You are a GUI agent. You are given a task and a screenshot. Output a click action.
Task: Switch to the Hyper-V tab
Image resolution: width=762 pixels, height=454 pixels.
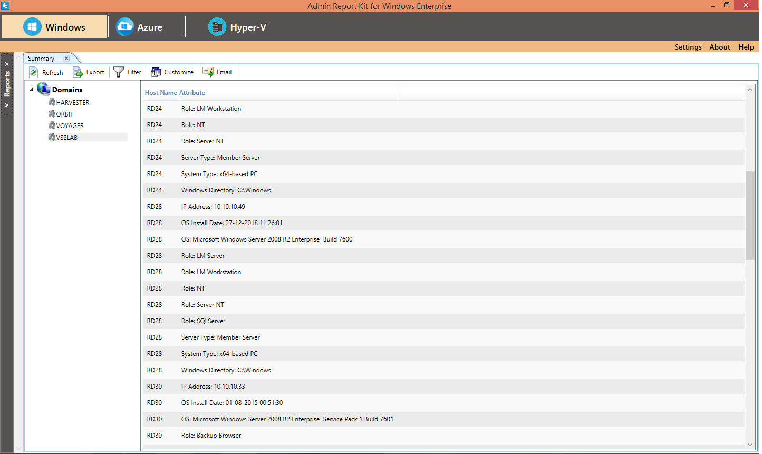click(x=237, y=27)
